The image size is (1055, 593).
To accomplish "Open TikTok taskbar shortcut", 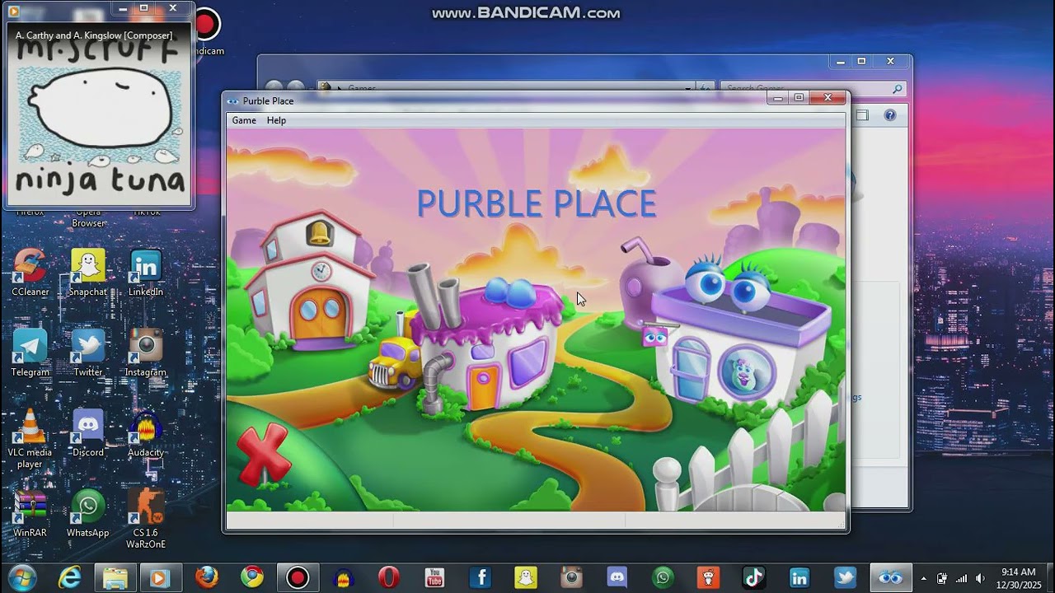I will tap(753, 578).
